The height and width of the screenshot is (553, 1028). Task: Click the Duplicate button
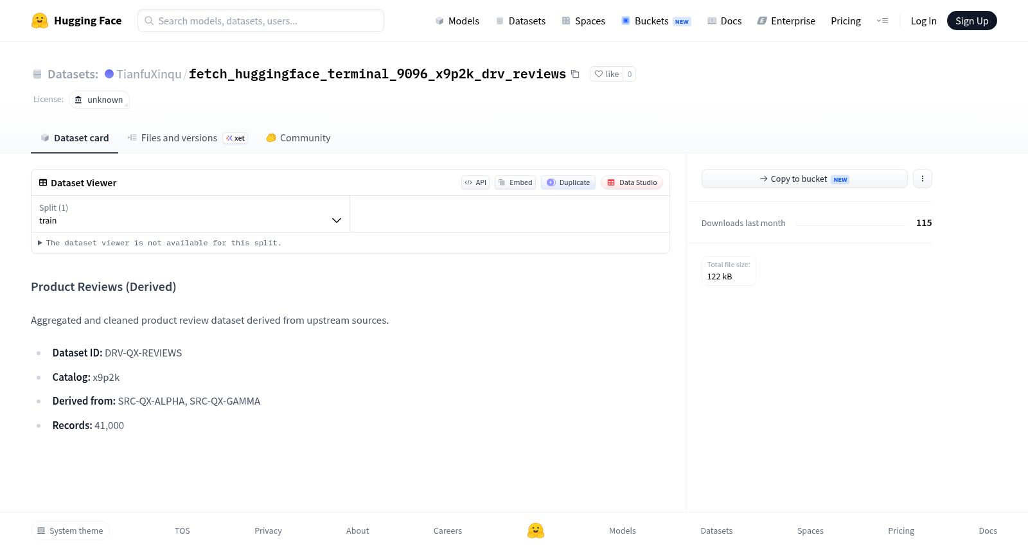click(x=568, y=182)
